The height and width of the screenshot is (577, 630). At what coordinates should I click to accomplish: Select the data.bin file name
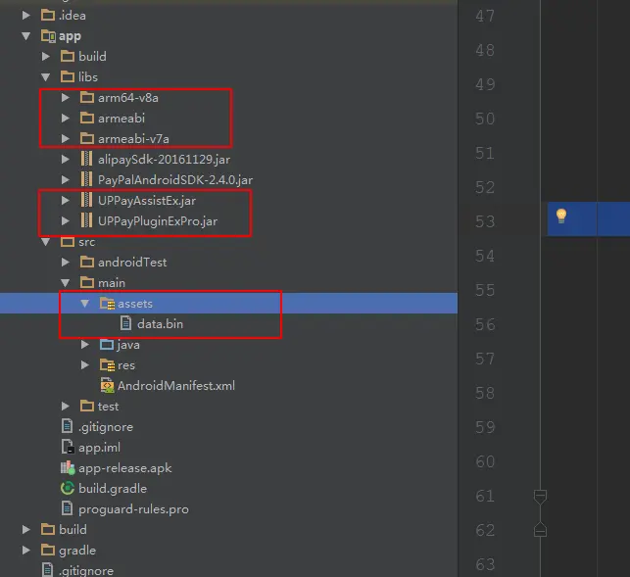(161, 324)
